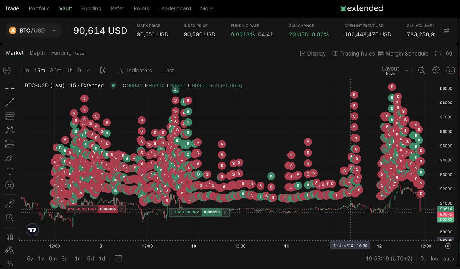Open the candlestick chart style selector
Image resolution: width=460 pixels, height=269 pixels.
click(103, 70)
